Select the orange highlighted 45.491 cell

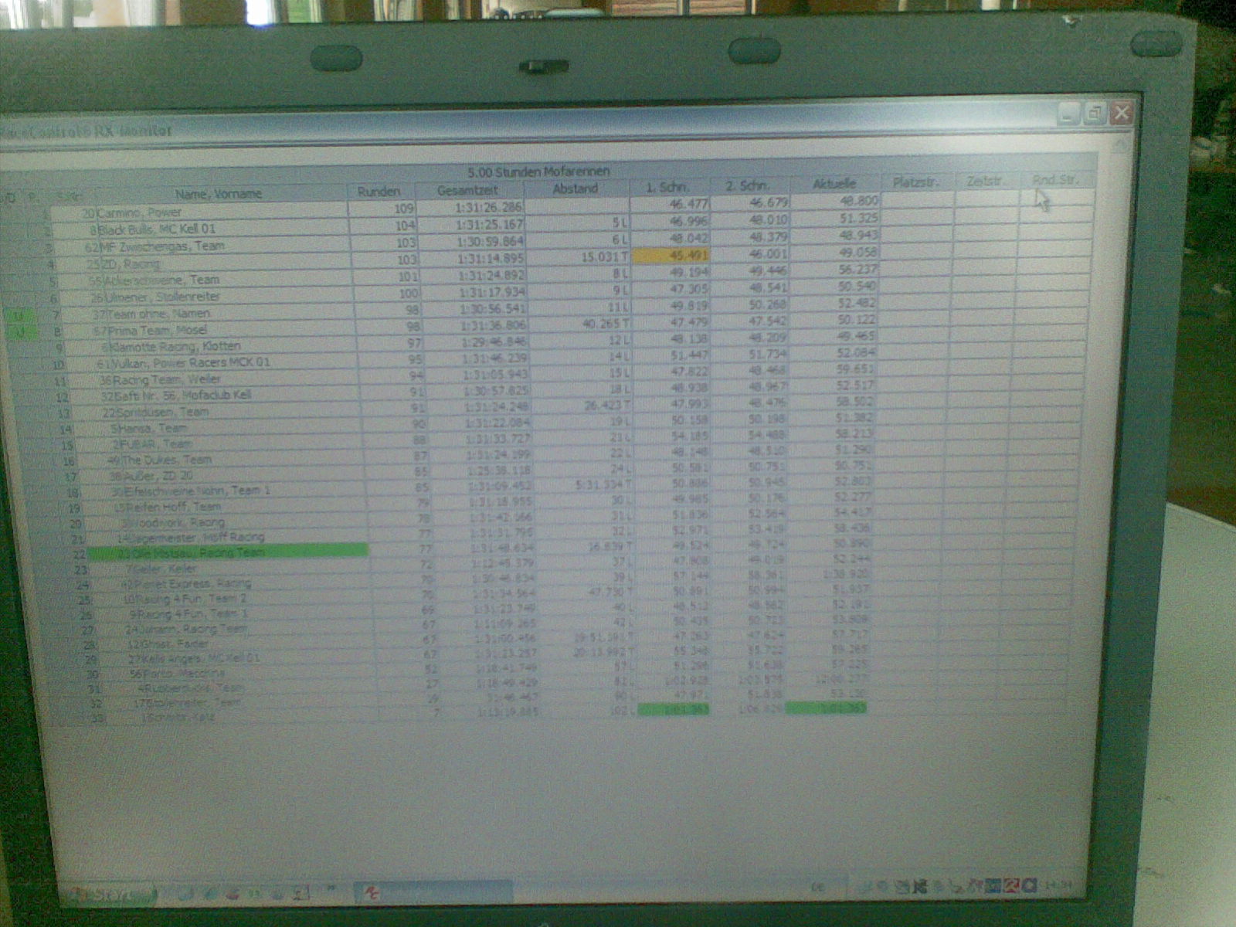point(670,255)
